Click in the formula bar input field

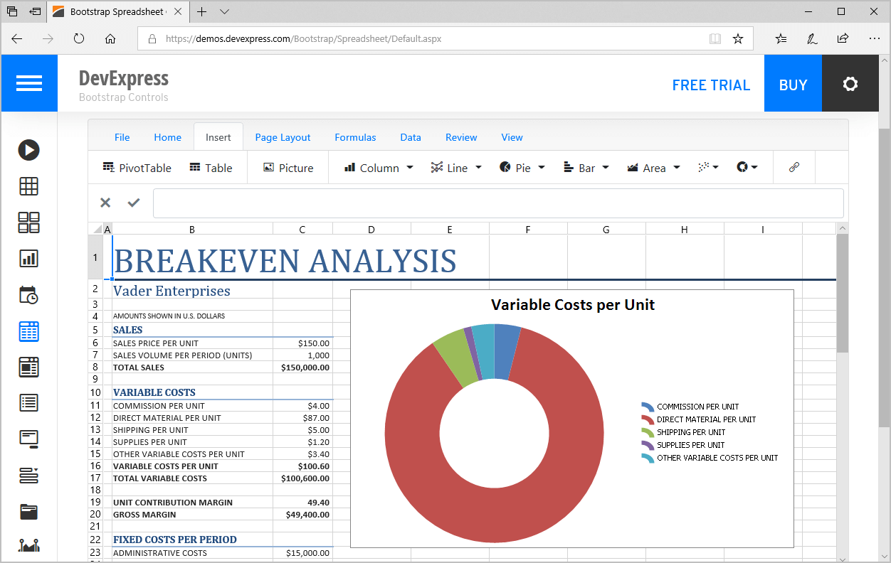click(498, 203)
